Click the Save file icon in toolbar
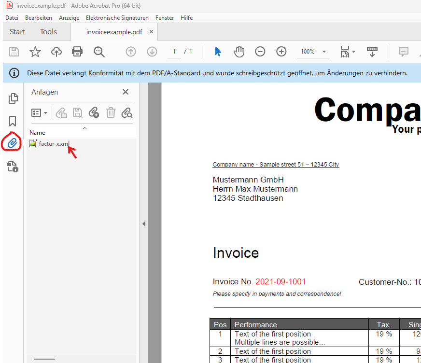Image resolution: width=421 pixels, height=363 pixels. [14, 52]
